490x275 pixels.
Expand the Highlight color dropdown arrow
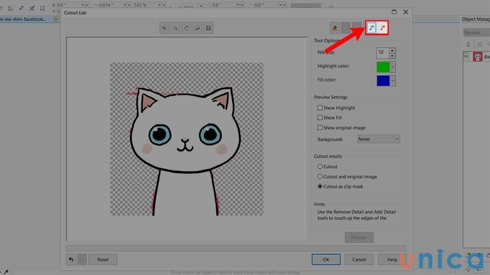[x=393, y=66]
